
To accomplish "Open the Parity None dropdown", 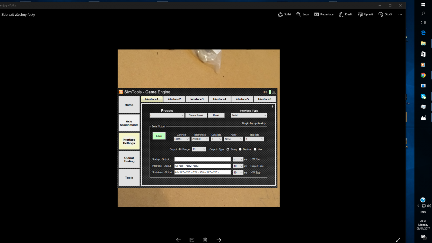I will tap(234, 139).
